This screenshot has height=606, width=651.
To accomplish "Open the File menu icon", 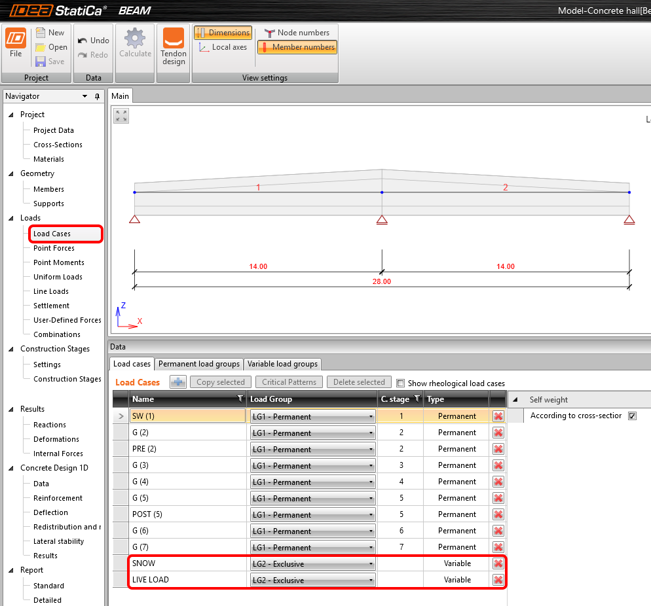I will pos(16,39).
